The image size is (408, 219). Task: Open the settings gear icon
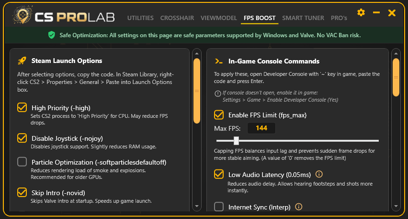click(361, 12)
